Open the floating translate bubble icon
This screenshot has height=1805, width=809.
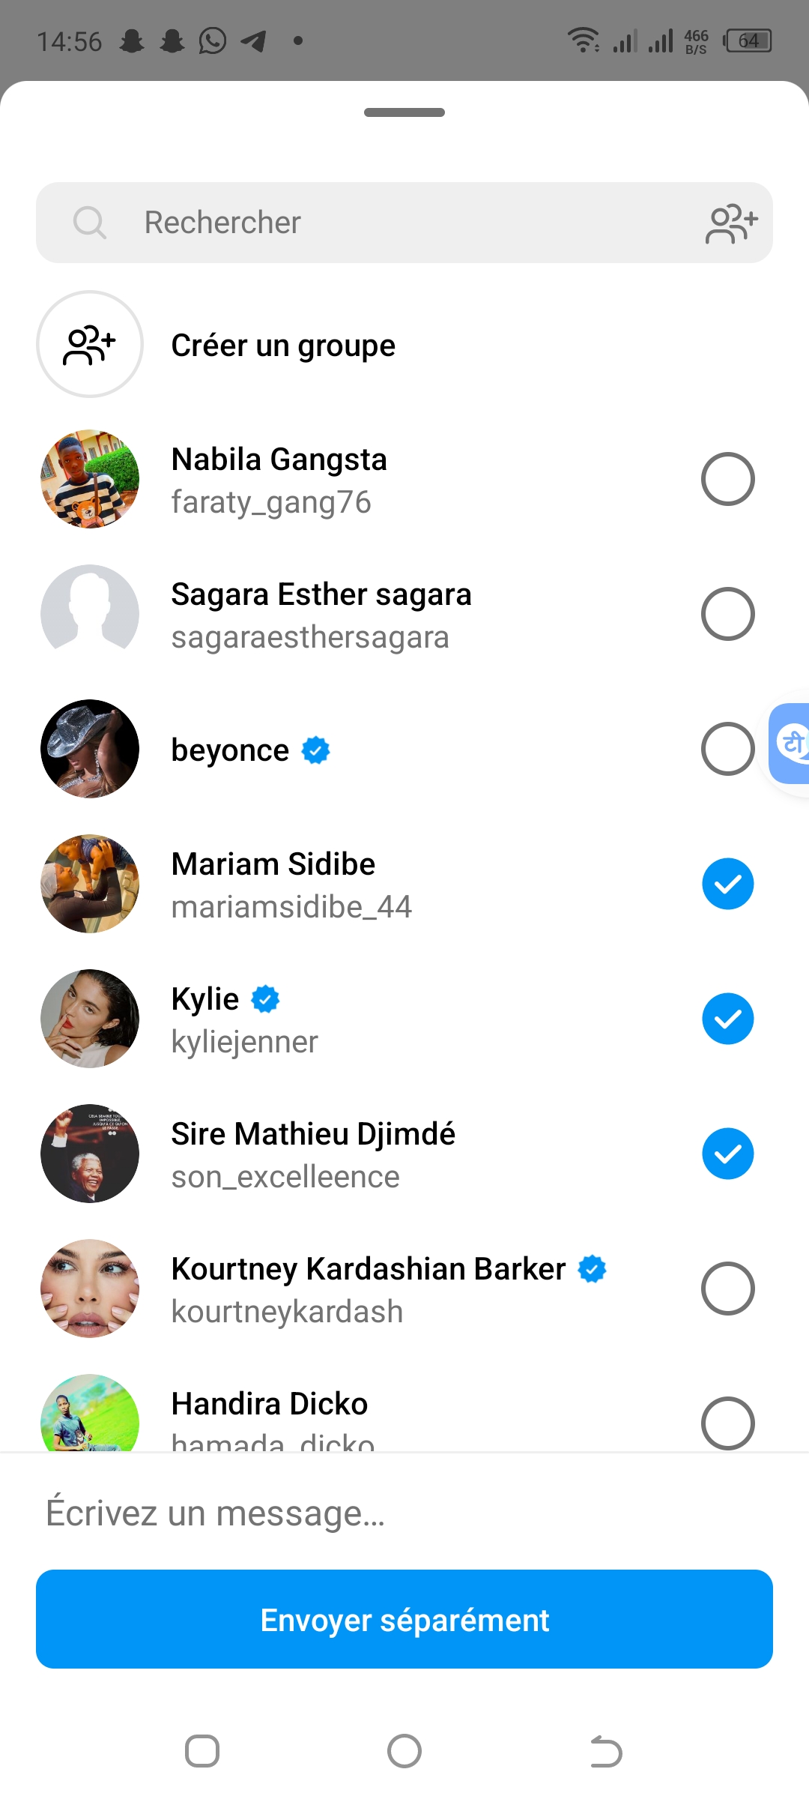[x=791, y=744]
